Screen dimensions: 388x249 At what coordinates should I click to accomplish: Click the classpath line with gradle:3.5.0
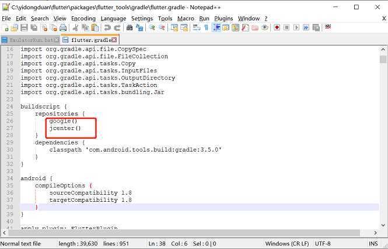[x=135, y=150]
